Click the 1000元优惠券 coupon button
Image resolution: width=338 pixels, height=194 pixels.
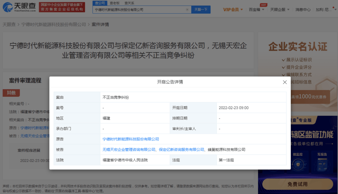(310, 97)
